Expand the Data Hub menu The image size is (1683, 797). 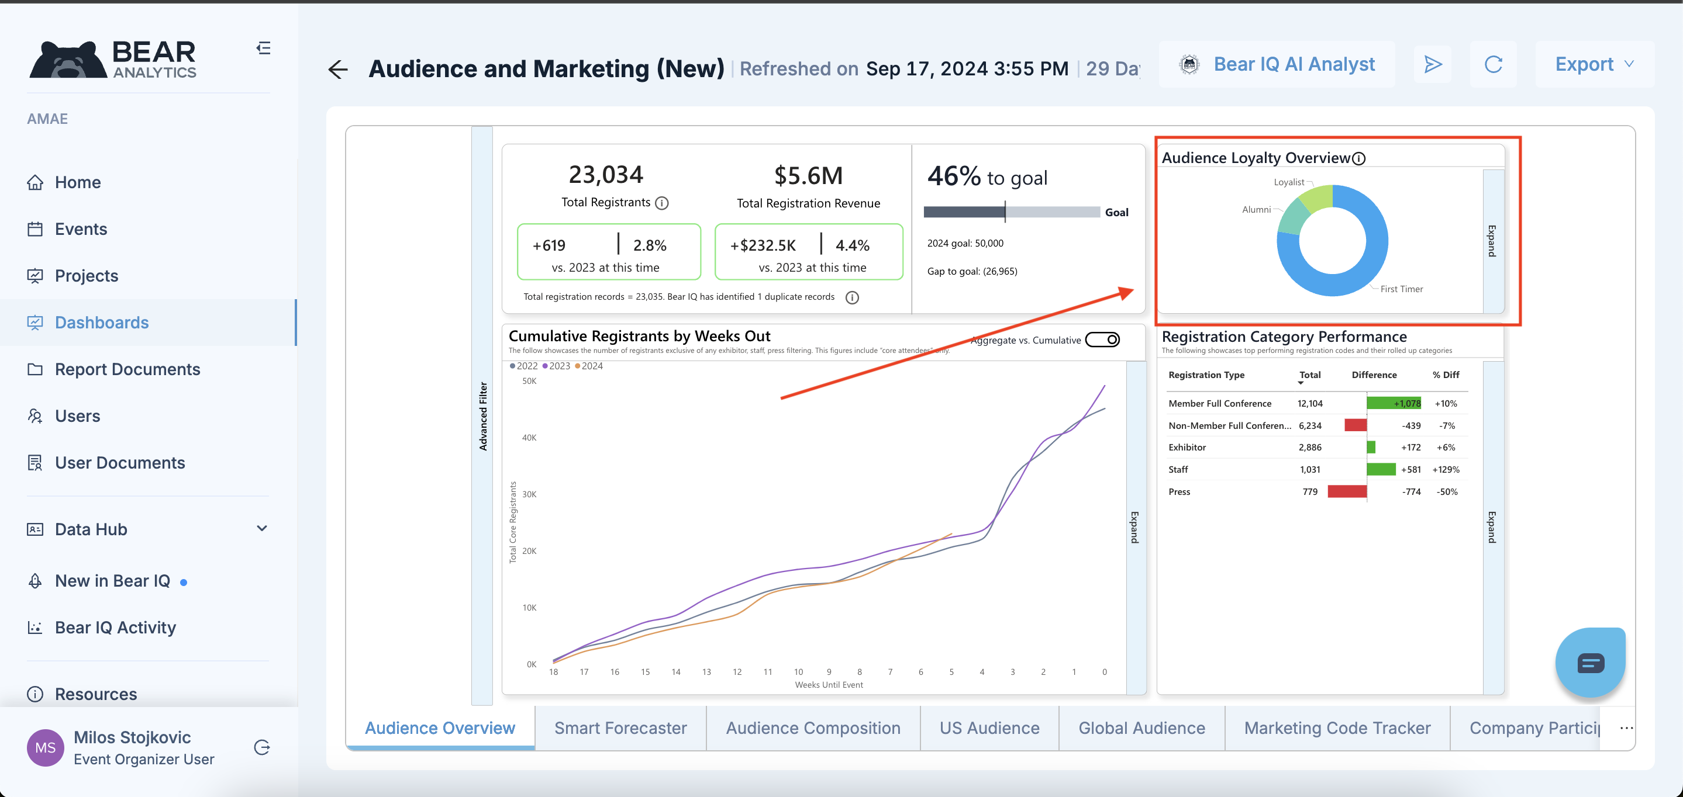(261, 529)
